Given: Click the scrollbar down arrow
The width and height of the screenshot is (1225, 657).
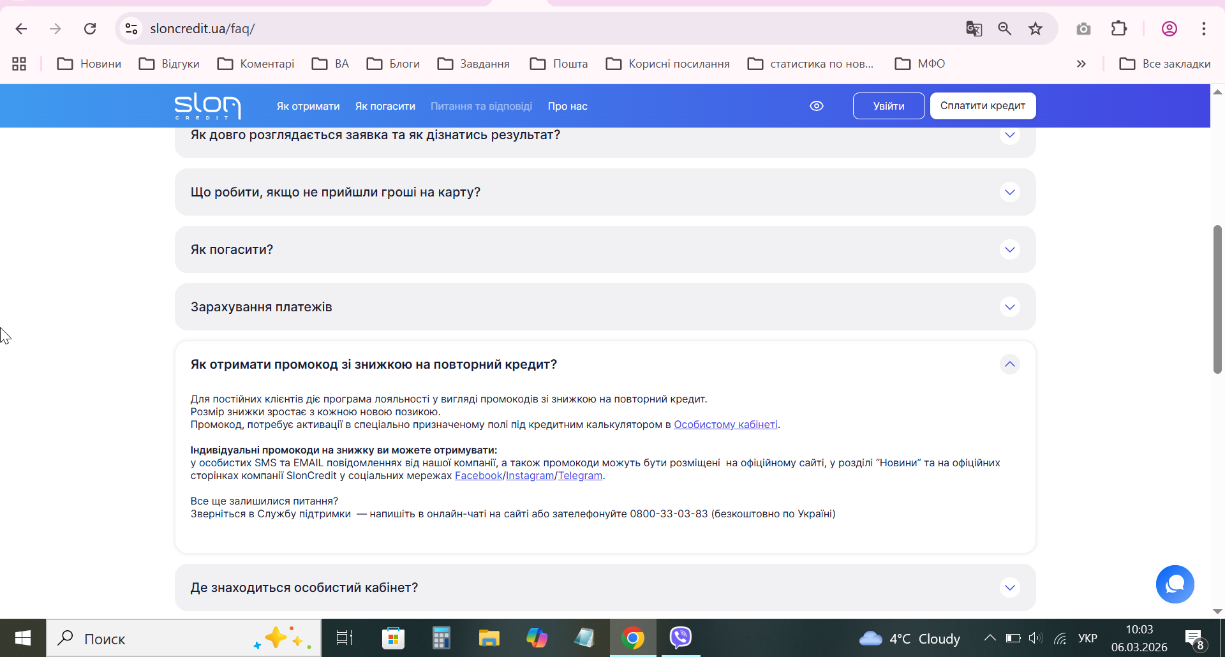Looking at the screenshot, I should click(1217, 611).
